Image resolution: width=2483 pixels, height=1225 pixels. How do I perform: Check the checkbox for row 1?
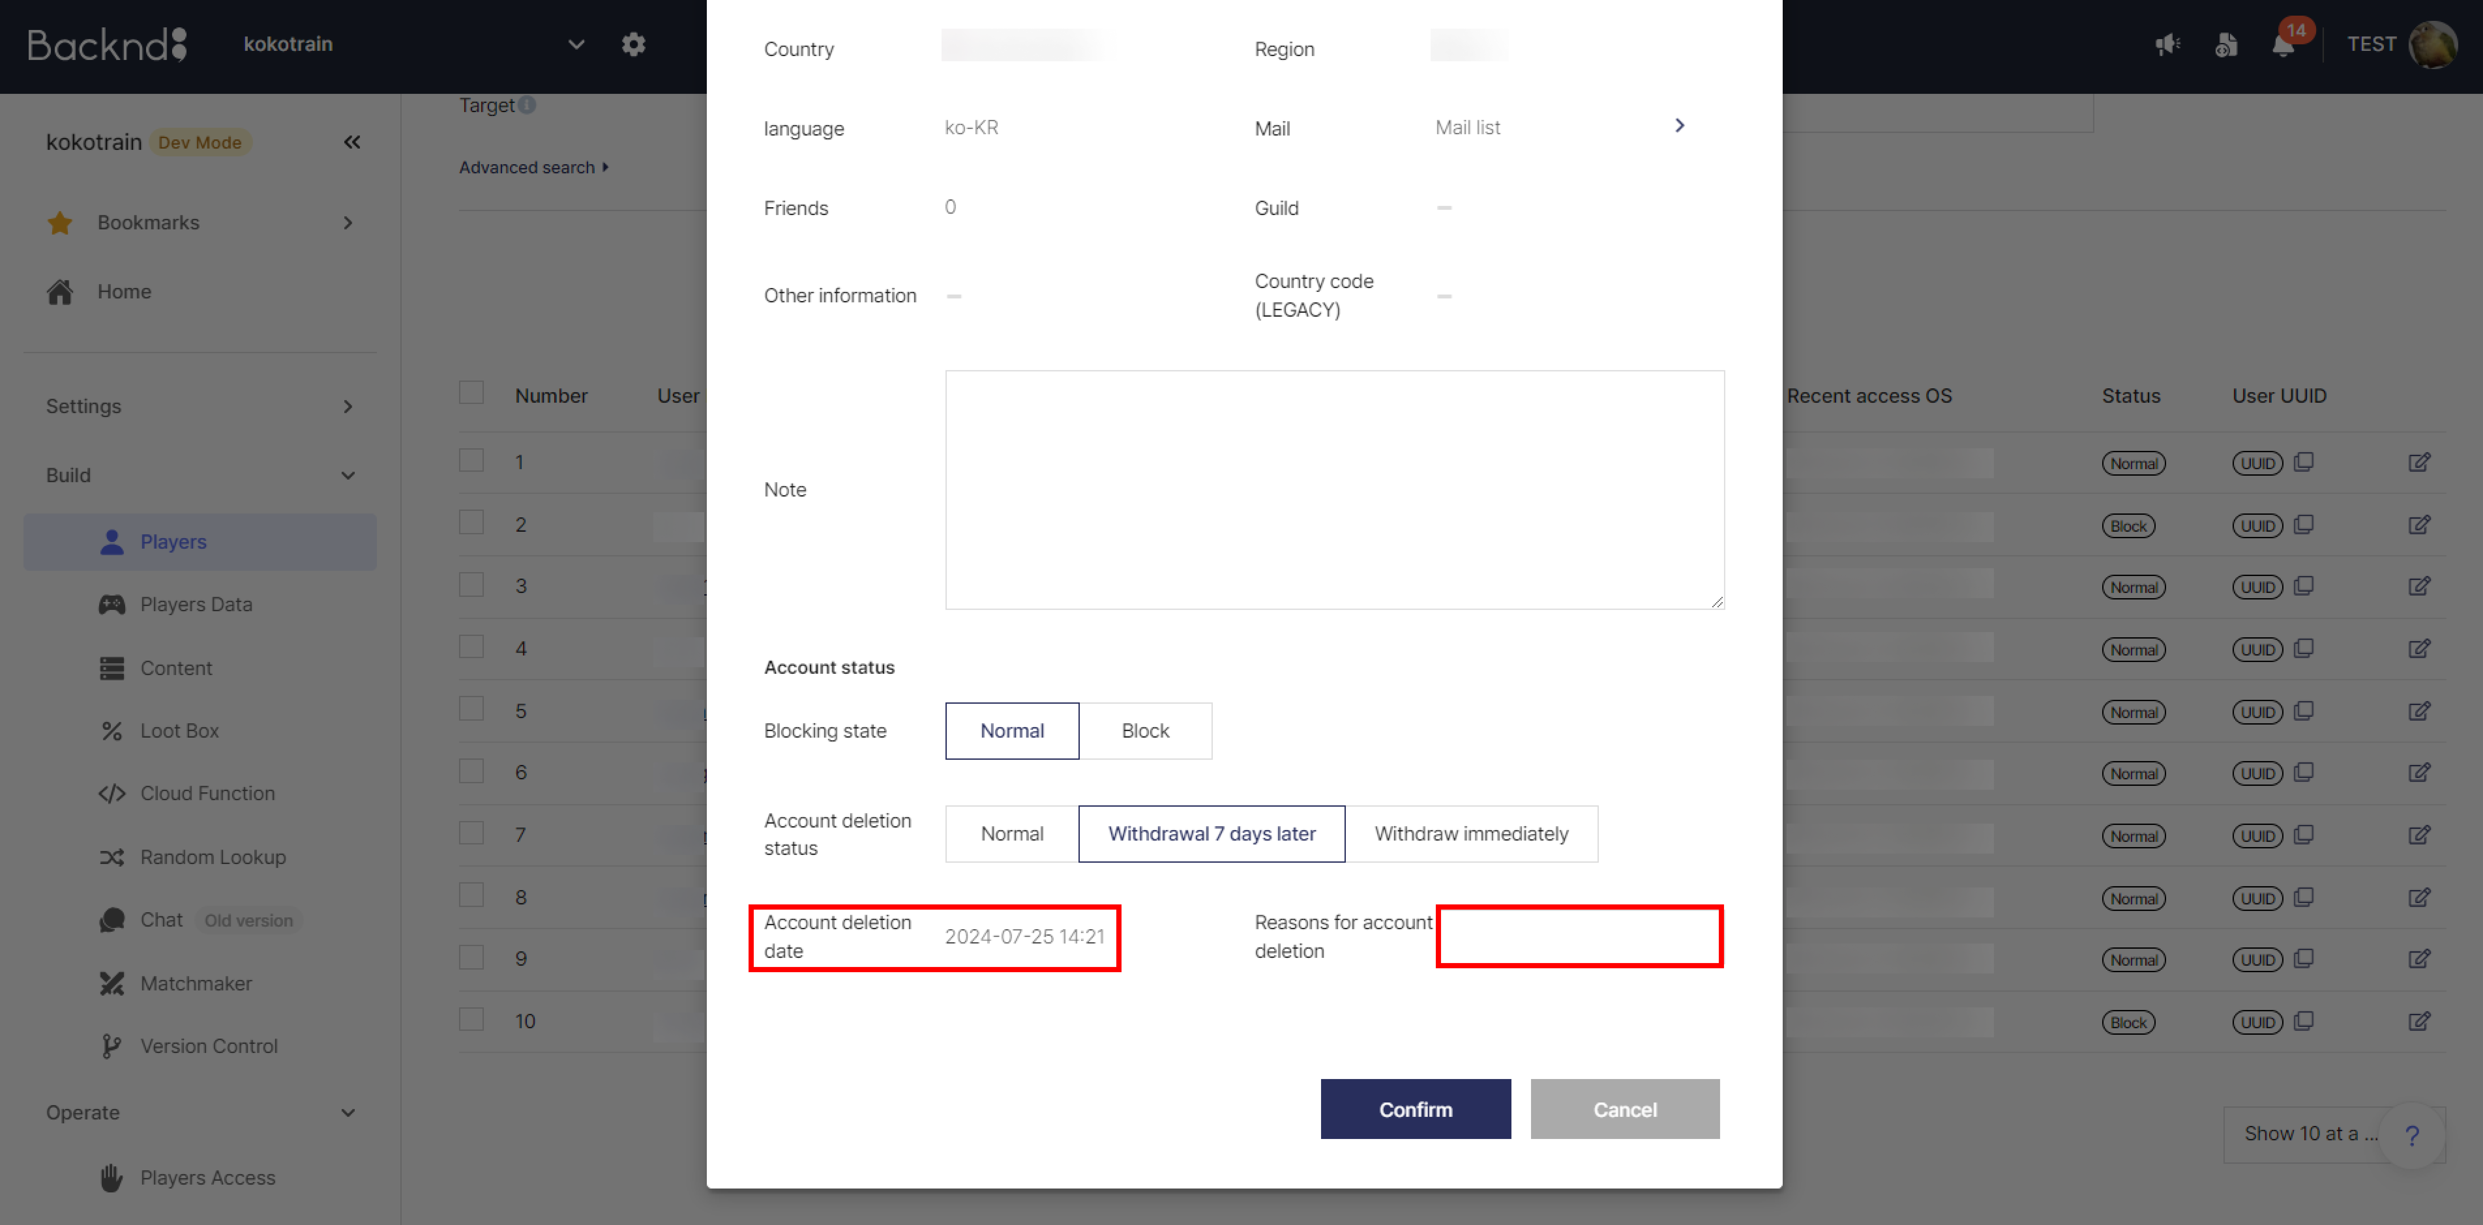pos(471,460)
